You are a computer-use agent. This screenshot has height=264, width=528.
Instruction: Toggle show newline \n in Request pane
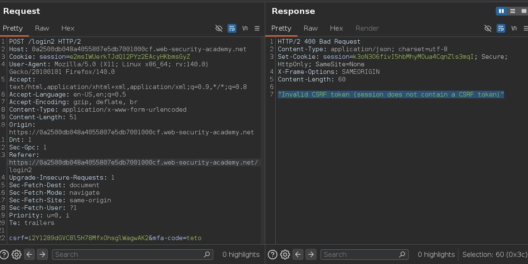245,28
